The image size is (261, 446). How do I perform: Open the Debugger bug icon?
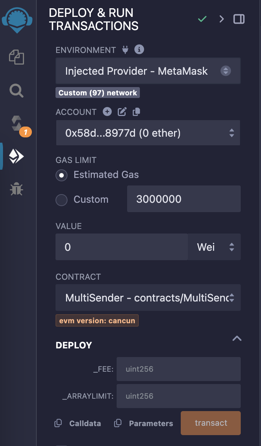tap(16, 188)
